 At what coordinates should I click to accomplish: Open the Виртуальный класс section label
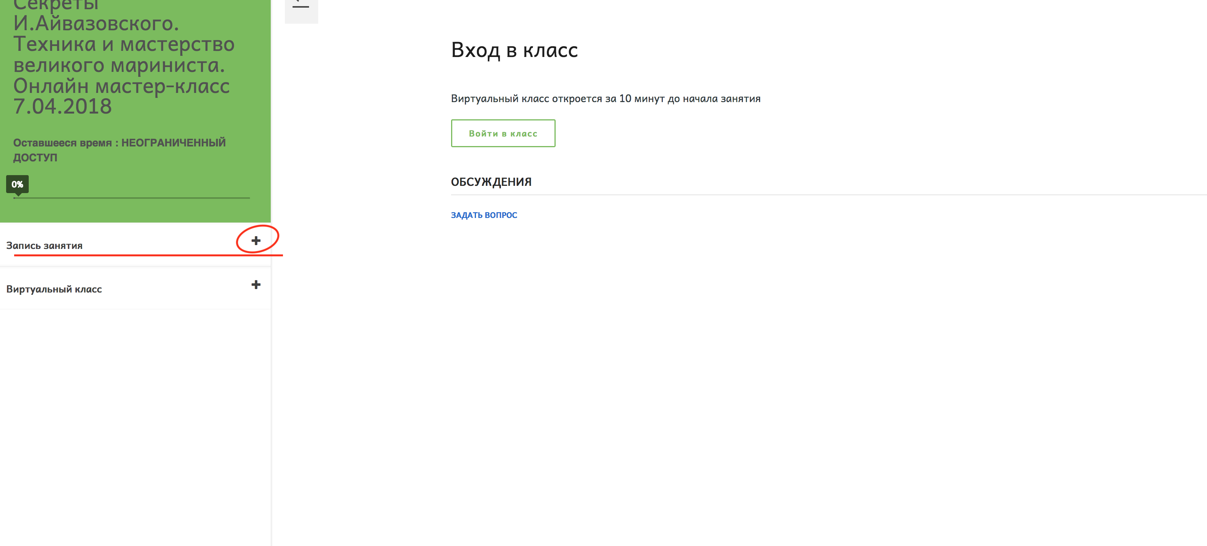point(54,289)
